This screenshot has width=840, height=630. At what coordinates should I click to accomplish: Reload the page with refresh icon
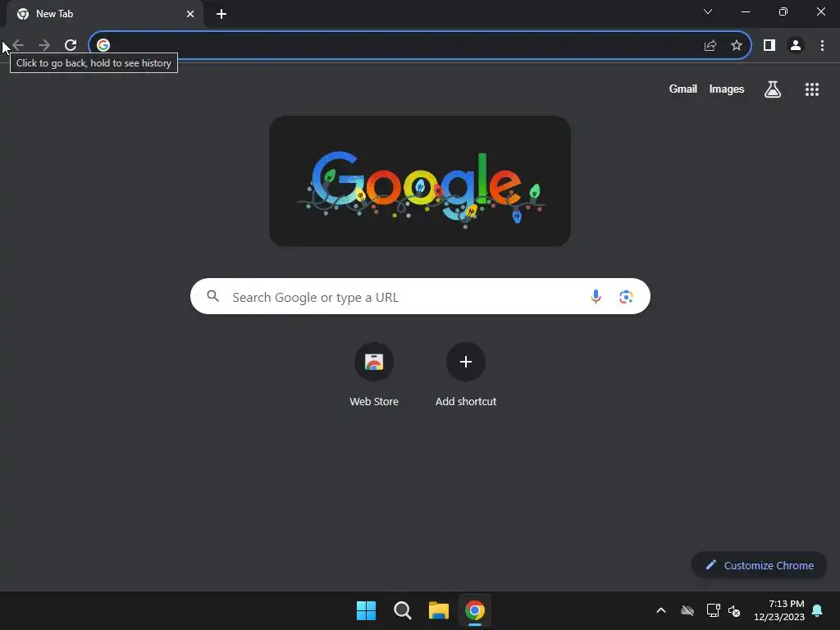point(71,45)
